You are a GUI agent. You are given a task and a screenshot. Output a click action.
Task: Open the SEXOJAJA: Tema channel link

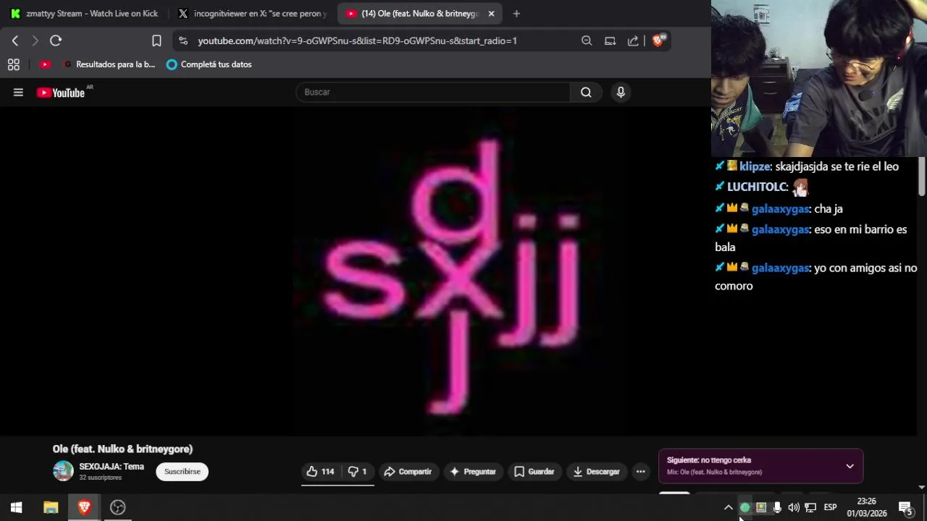coord(112,467)
